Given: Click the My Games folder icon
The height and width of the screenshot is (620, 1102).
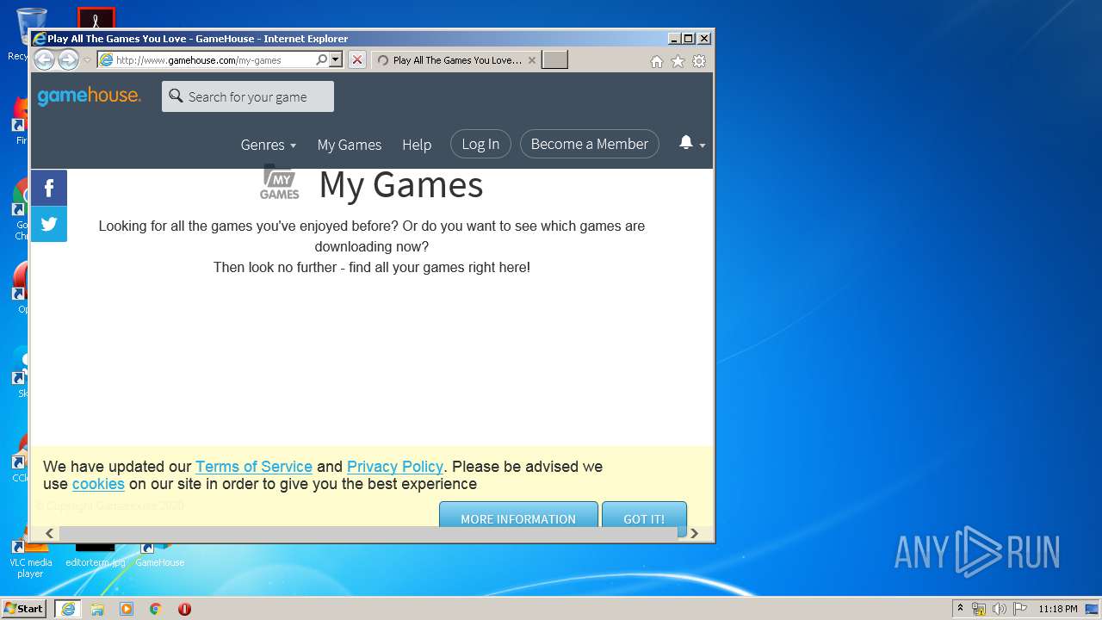Looking at the screenshot, I should pos(280,183).
